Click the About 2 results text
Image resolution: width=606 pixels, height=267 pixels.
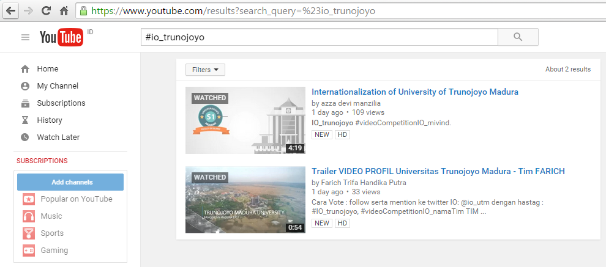pos(567,70)
